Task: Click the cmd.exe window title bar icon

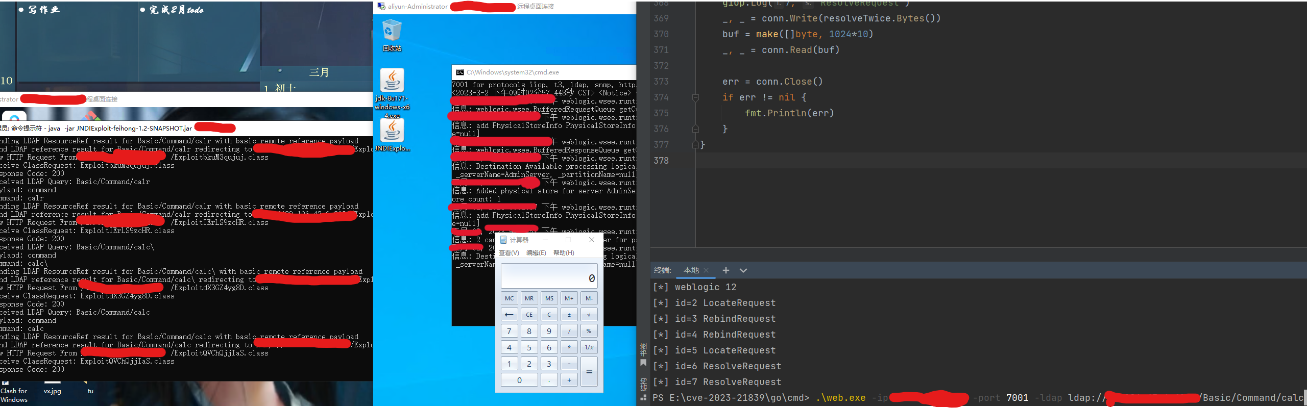Action: click(x=459, y=72)
